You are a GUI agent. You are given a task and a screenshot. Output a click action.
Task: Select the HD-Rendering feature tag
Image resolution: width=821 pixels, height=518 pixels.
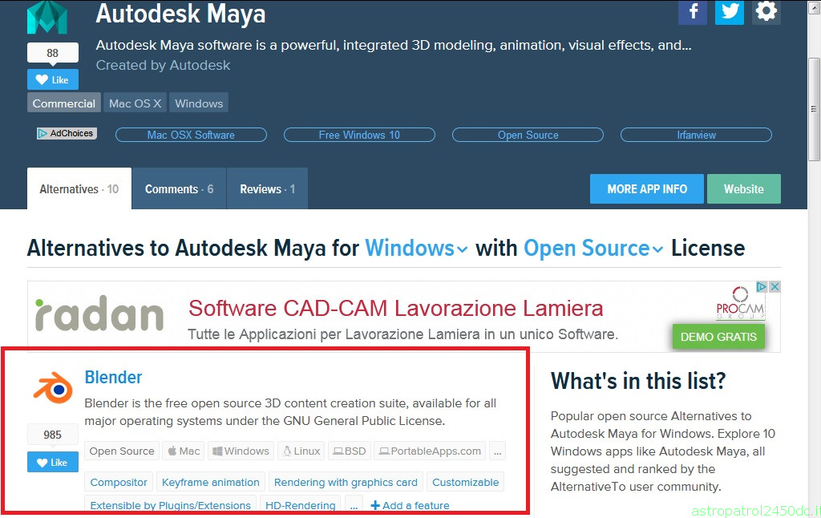point(300,505)
